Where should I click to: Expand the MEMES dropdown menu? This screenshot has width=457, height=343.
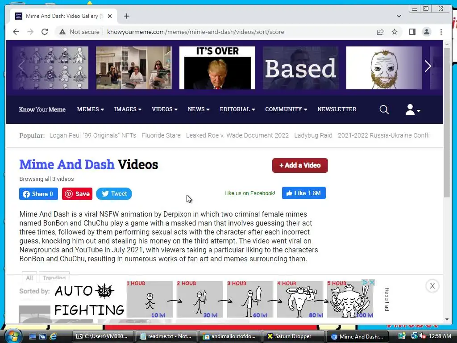click(90, 109)
